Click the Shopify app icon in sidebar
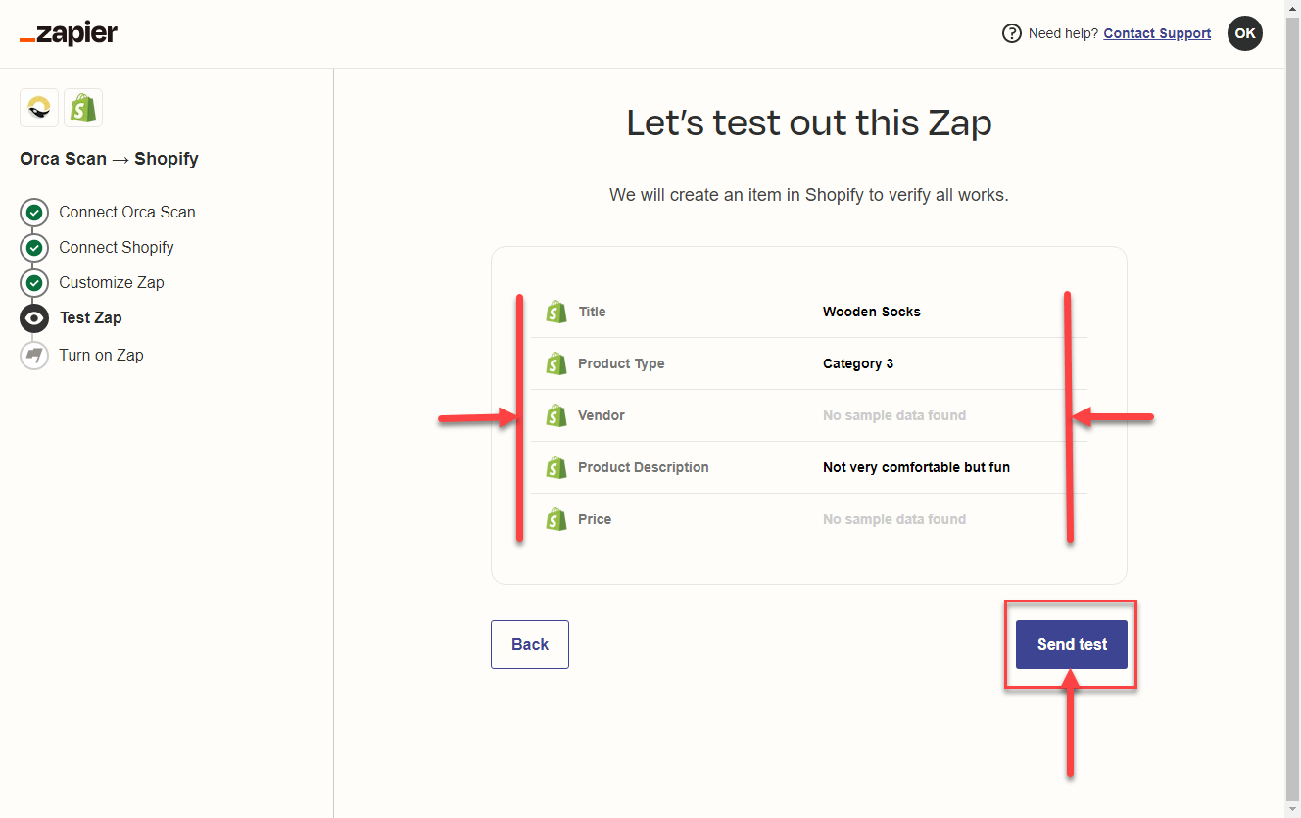 pyautogui.click(x=83, y=108)
